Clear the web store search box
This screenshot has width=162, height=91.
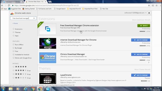[x=34, y=18]
